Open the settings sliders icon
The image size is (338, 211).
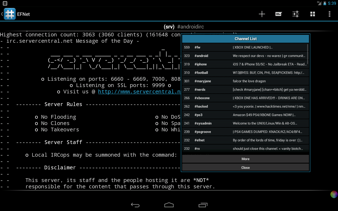coord(295,14)
